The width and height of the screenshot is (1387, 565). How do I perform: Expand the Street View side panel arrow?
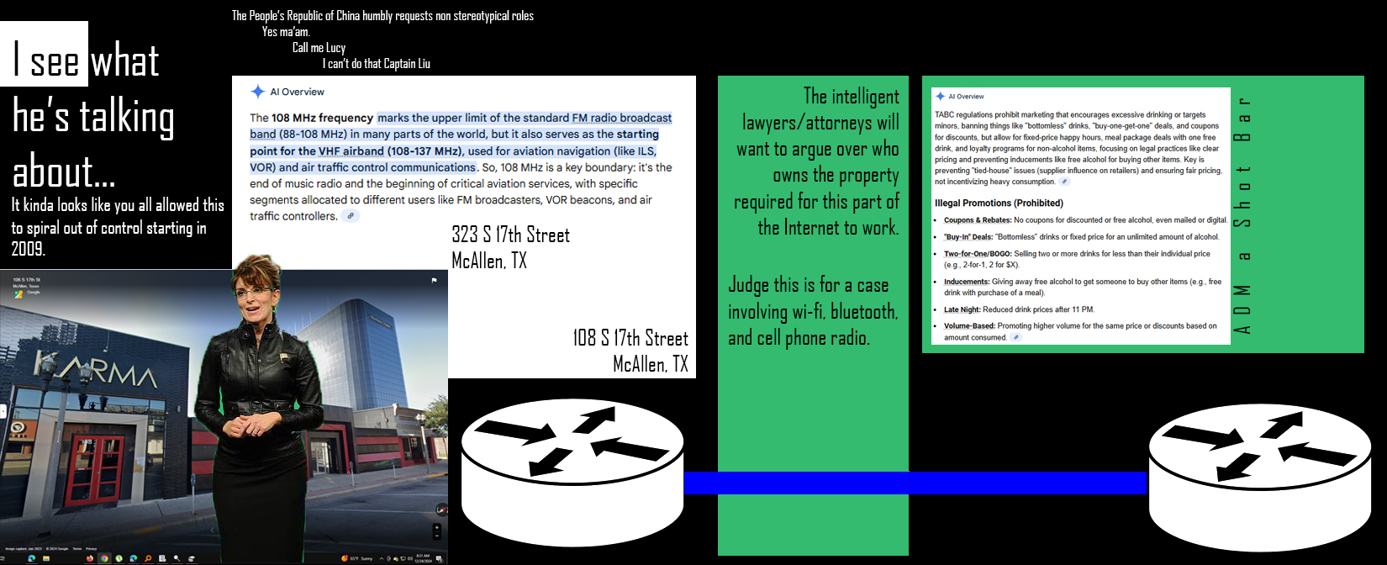[x=3, y=411]
